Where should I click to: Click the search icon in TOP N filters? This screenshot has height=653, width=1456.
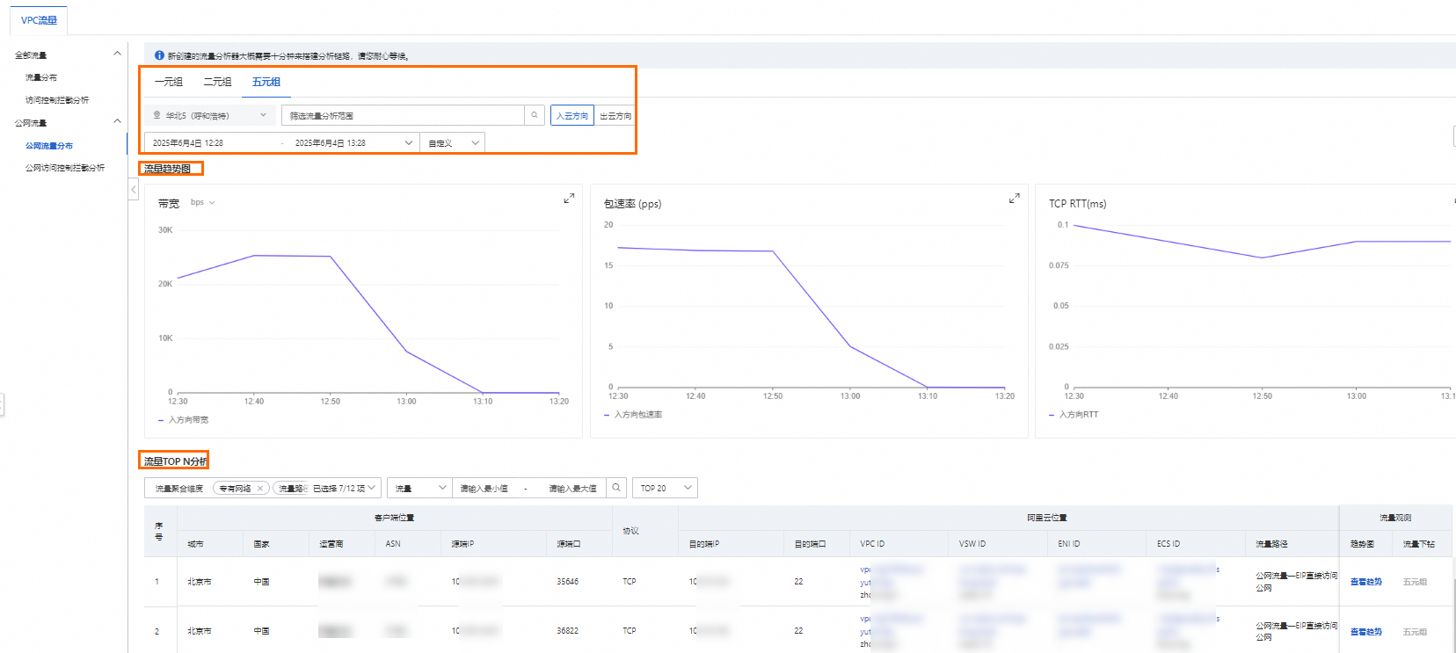(616, 488)
